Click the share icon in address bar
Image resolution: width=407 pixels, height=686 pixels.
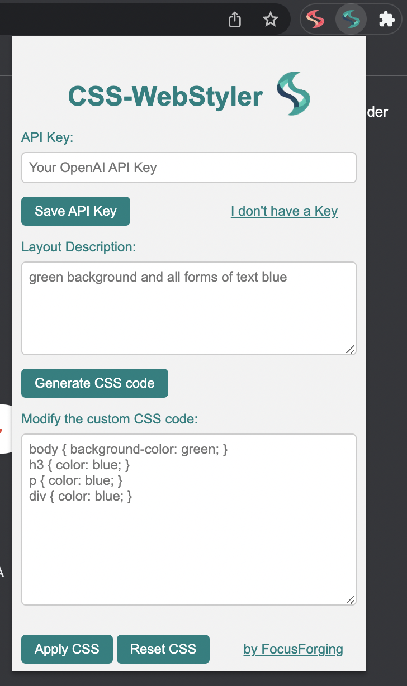point(235,20)
